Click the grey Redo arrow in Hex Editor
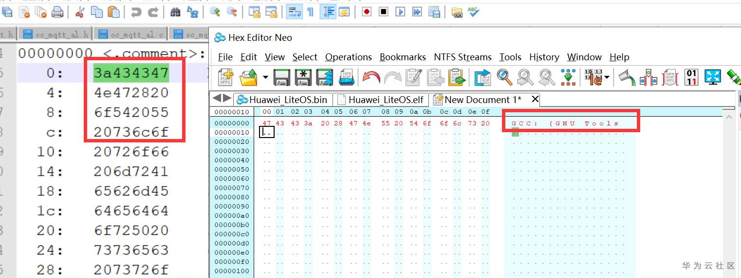The height and width of the screenshot is (278, 741). (x=392, y=77)
